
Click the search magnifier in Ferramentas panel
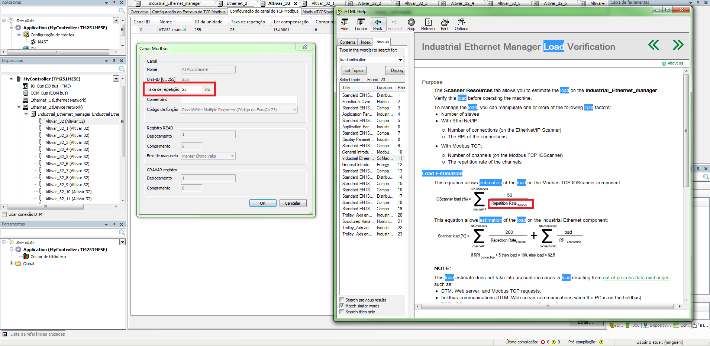[122, 232]
